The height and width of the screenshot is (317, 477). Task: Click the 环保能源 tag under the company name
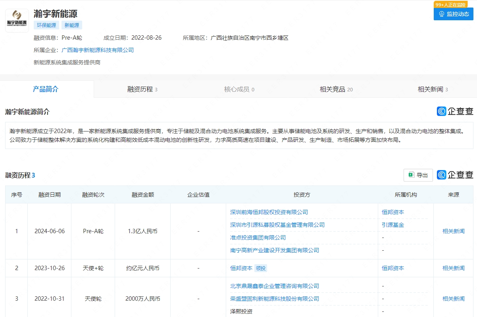pyautogui.click(x=46, y=25)
